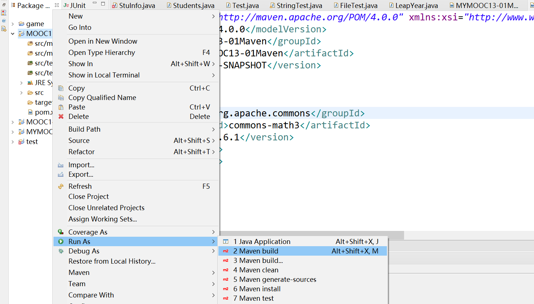Run 2 Maven build
Image resolution: width=534 pixels, height=304 pixels.
[302, 251]
